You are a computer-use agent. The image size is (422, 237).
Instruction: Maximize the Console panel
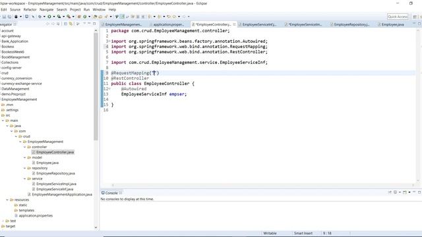[419, 192]
